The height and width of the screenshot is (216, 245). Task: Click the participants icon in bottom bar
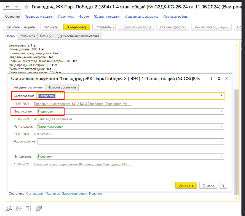pyautogui.click(x=9, y=208)
